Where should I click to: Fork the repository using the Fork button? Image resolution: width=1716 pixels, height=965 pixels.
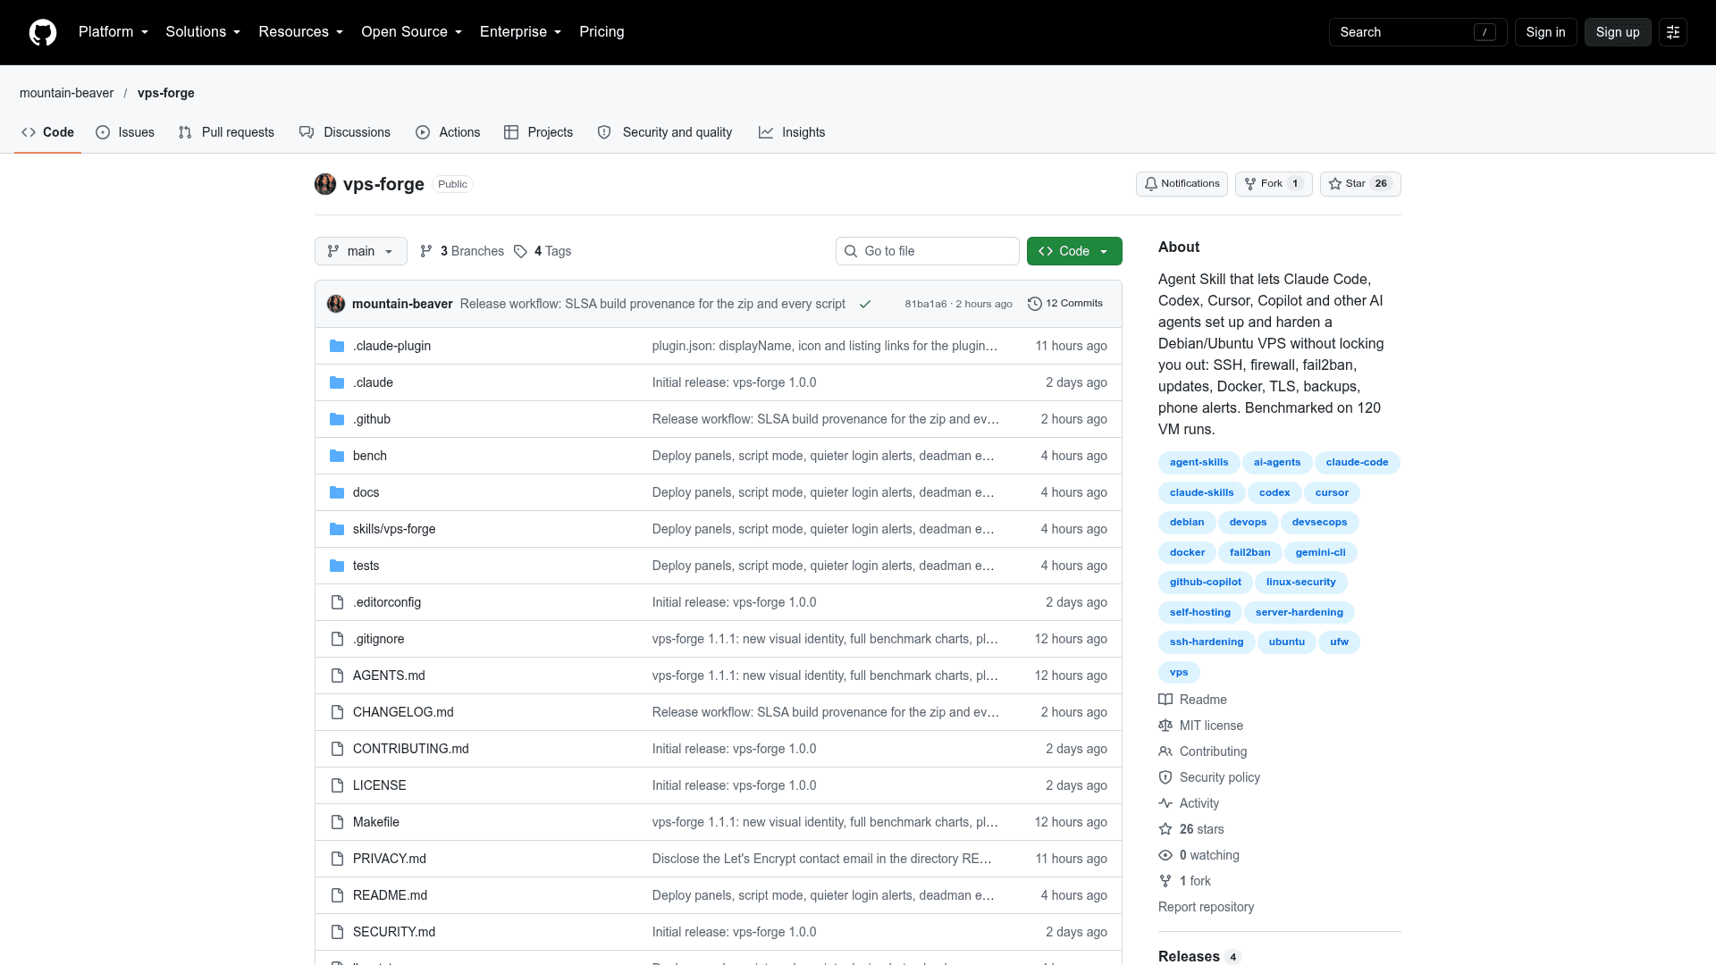tap(1274, 184)
